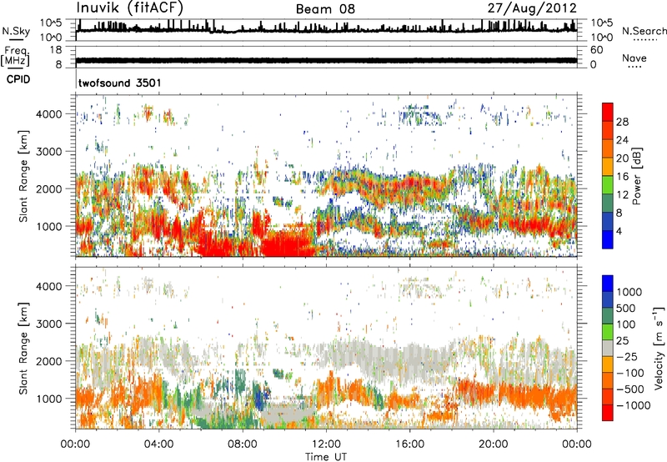The image size is (667, 462).
Task: Click the sky noise trace in top panel
Action: [326, 30]
